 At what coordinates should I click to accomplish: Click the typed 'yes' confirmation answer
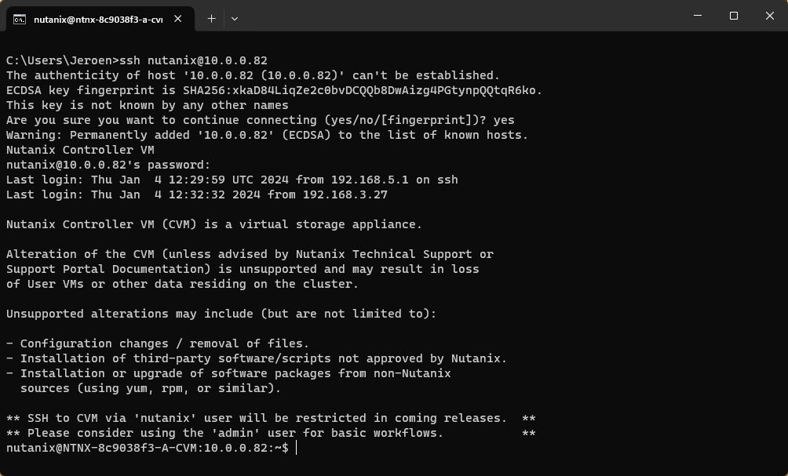[x=504, y=121]
